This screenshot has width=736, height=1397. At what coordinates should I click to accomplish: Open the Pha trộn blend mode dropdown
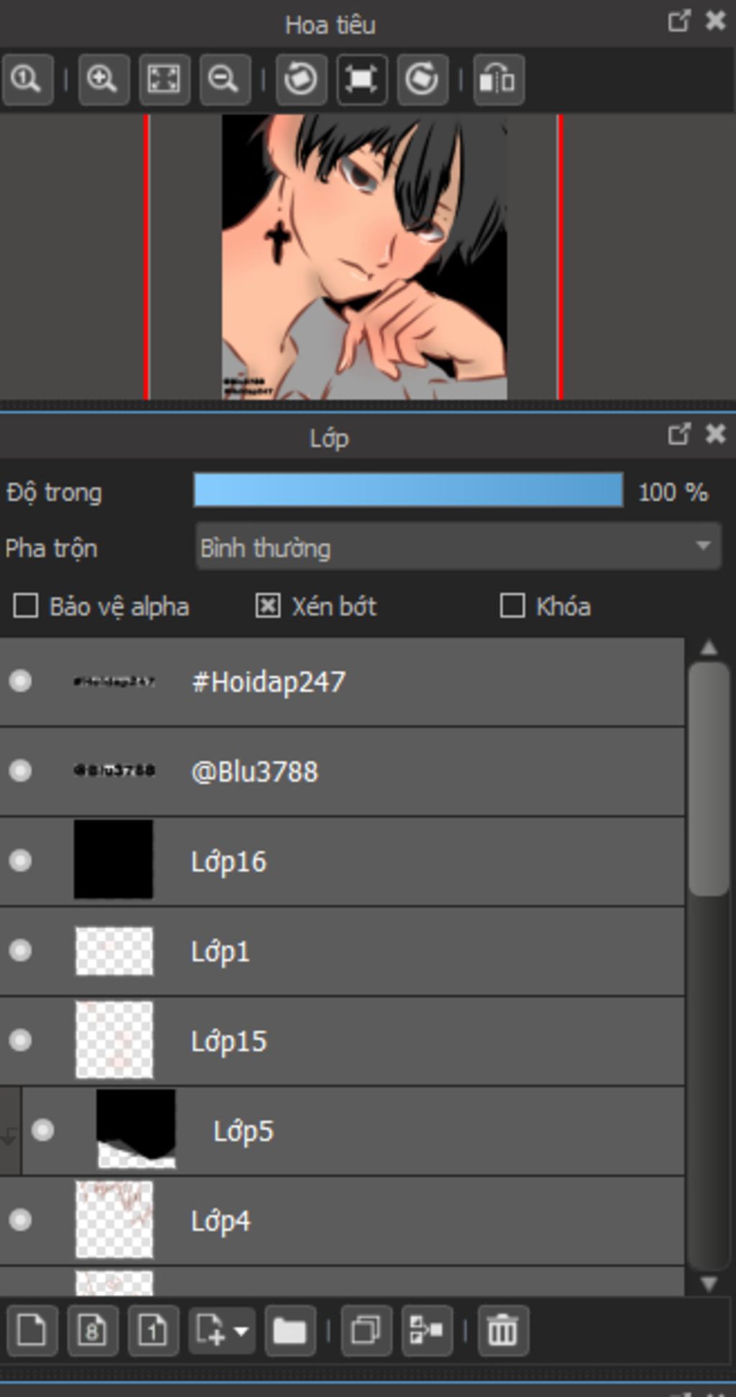[x=458, y=547]
